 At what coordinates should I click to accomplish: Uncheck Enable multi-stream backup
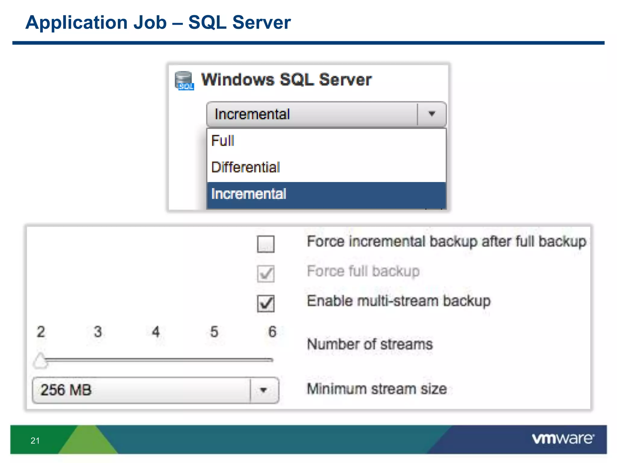click(266, 303)
